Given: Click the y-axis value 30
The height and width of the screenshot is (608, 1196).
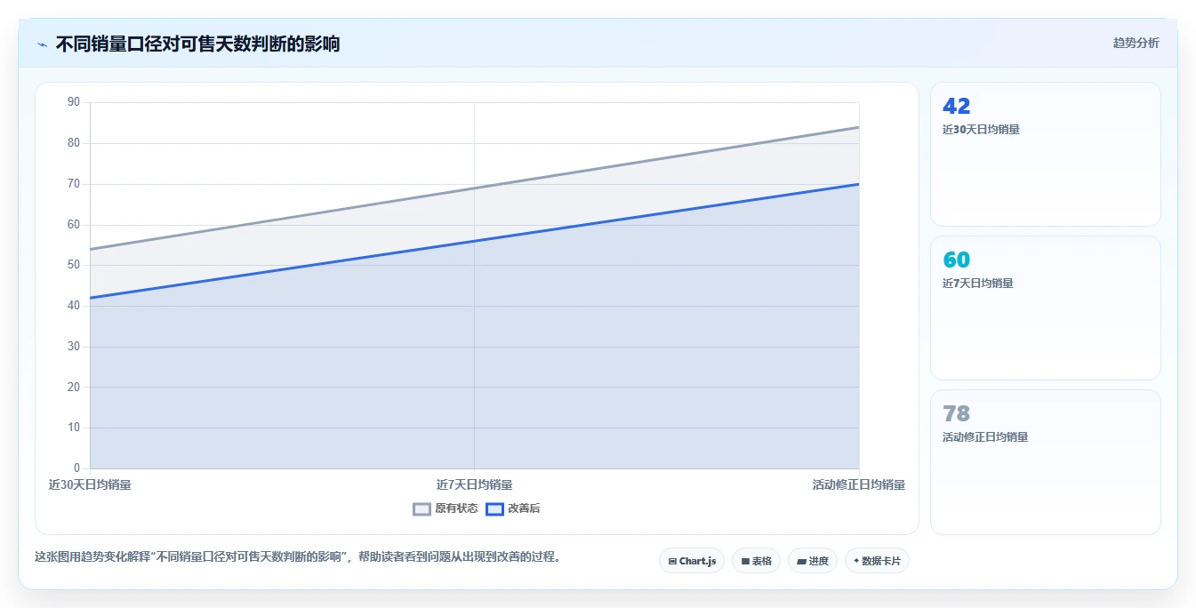Looking at the screenshot, I should [73, 347].
